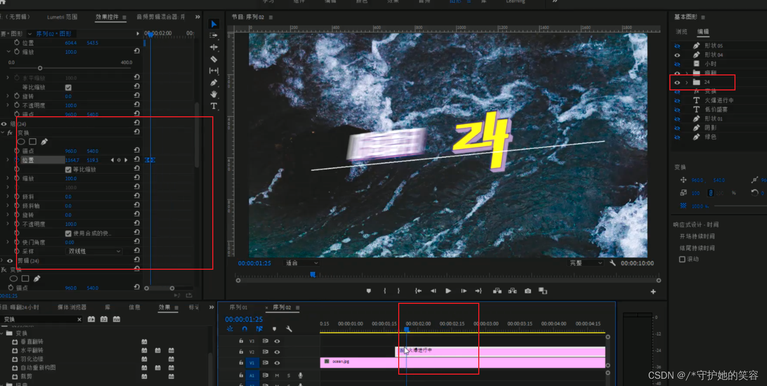Click the Add Marker button in Program Monitor
The height and width of the screenshot is (386, 767).
point(369,291)
